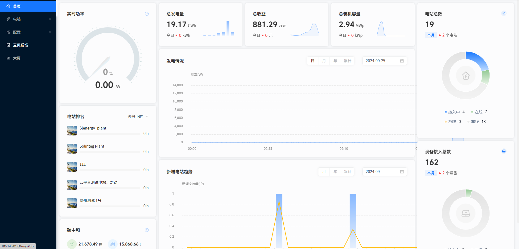Click thumbnail of 滁州测试 1号 station
This screenshot has width=519, height=249.
72,203
